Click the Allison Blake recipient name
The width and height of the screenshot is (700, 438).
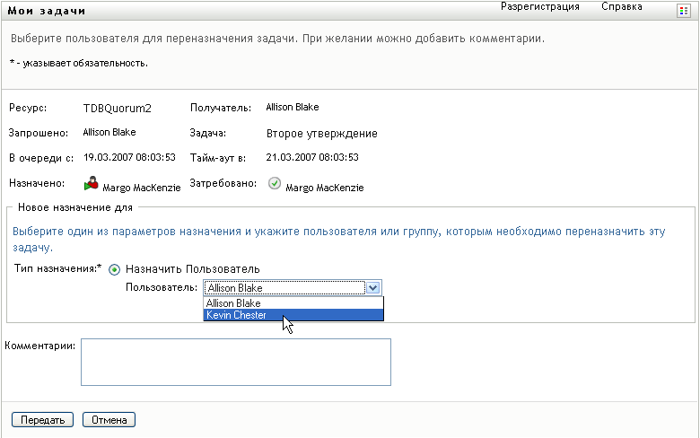coord(293,108)
